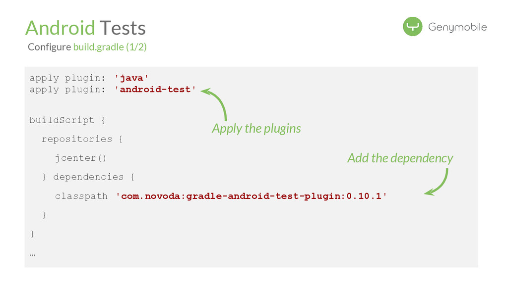Click the final closing brace of buildScript
Screen dimensions: 508x285
click(32, 234)
